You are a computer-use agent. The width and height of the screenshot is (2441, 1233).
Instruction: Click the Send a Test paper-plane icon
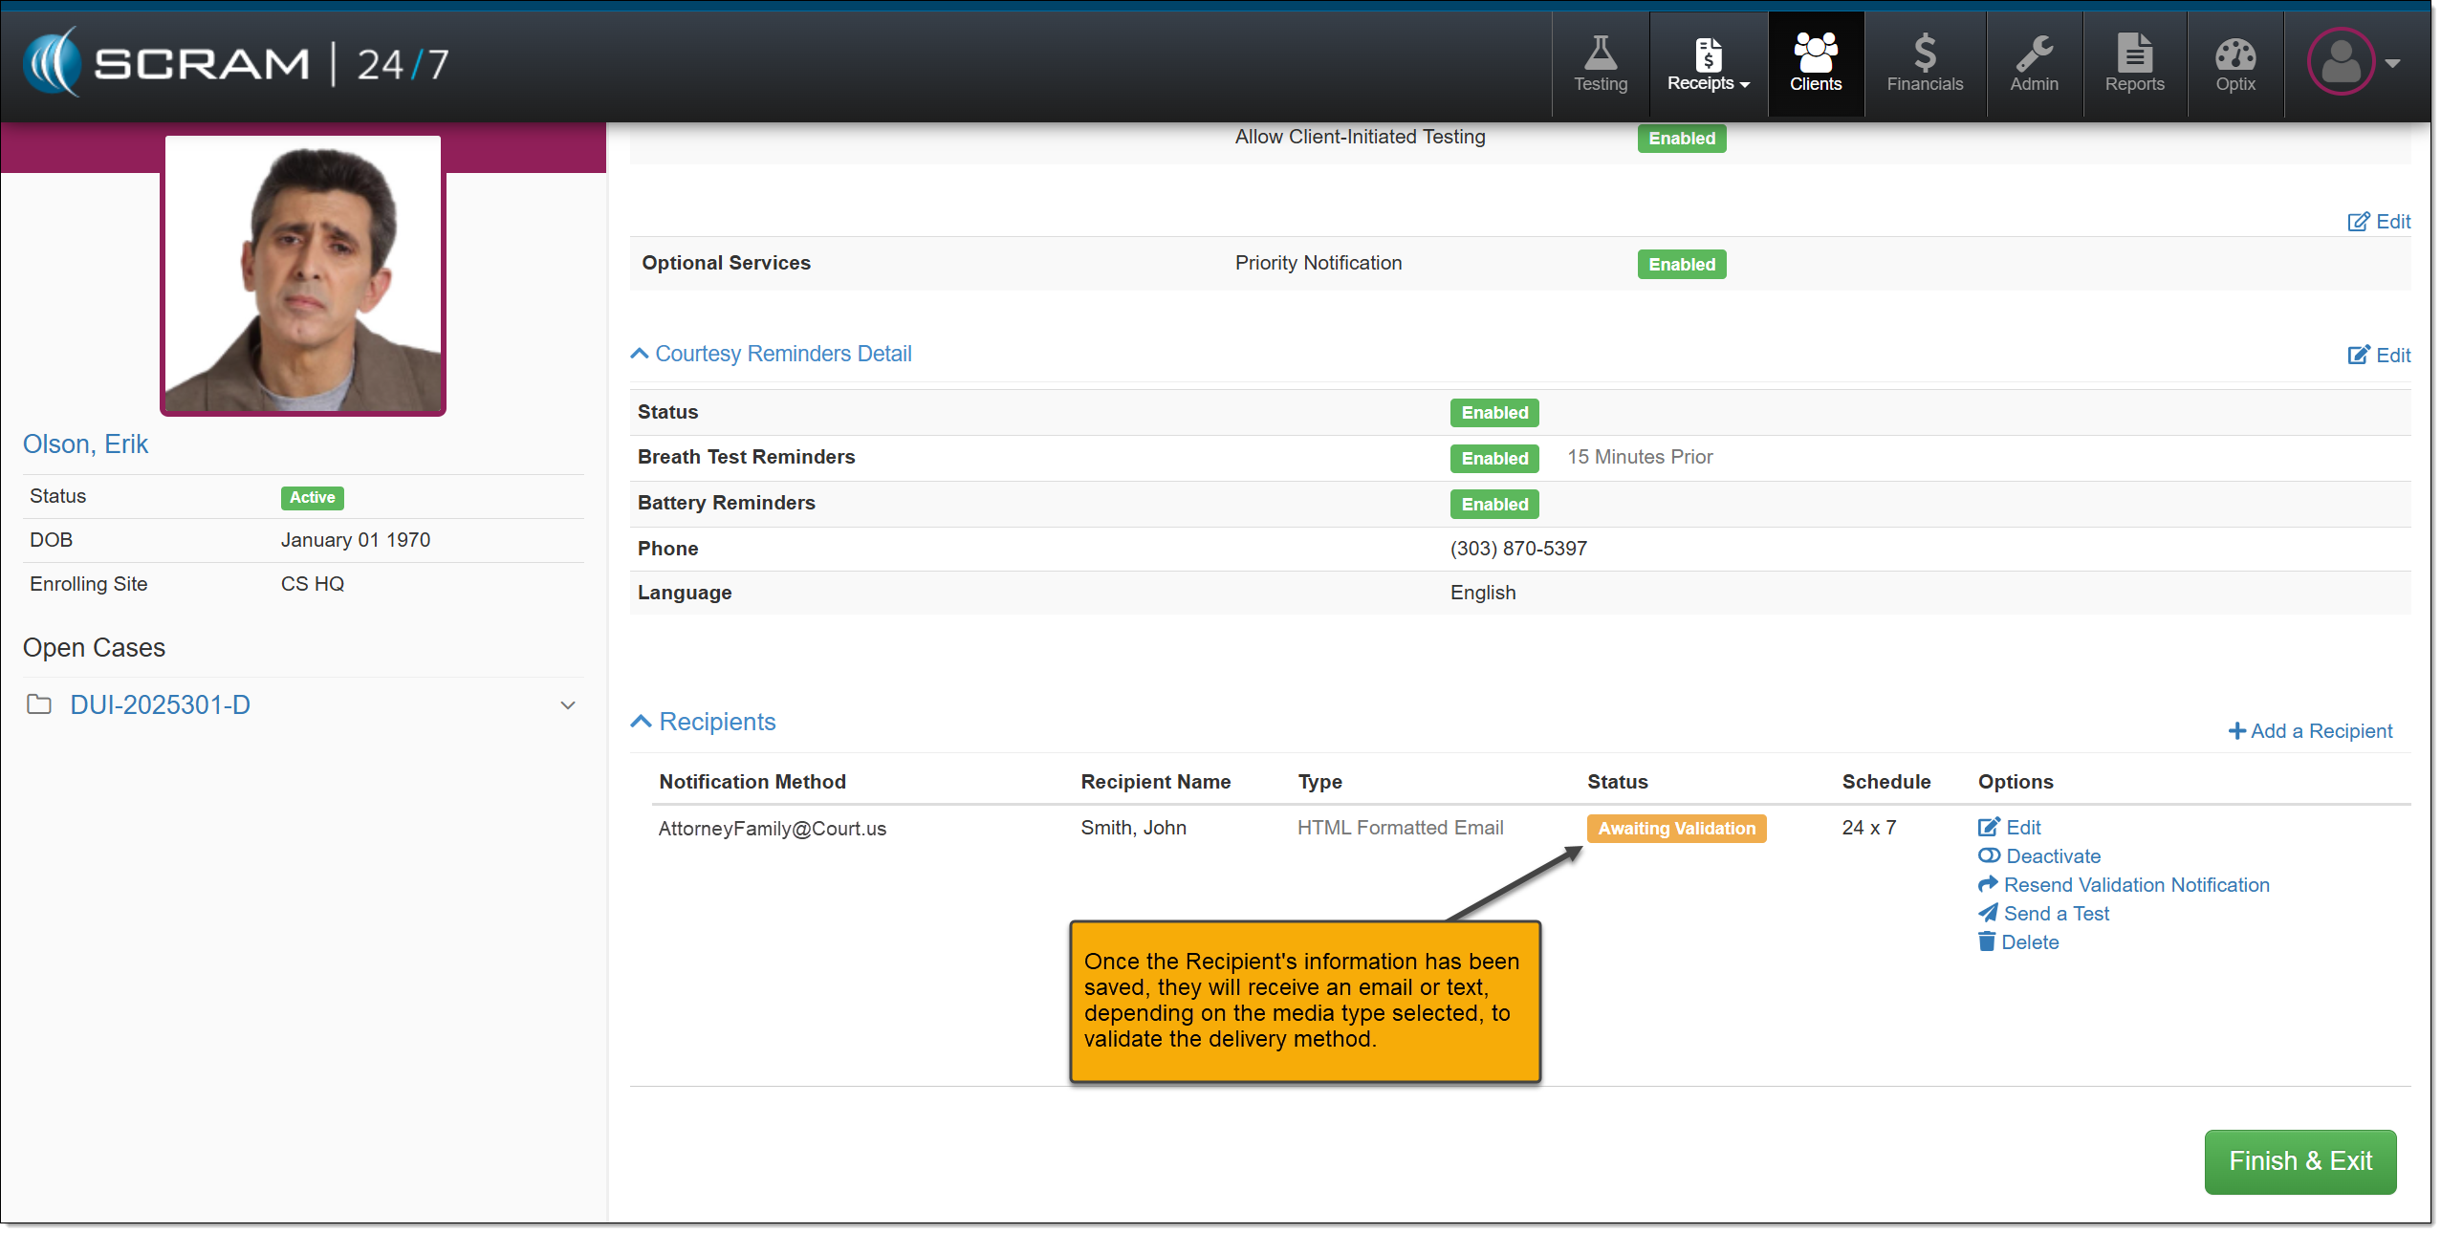[x=1988, y=914]
